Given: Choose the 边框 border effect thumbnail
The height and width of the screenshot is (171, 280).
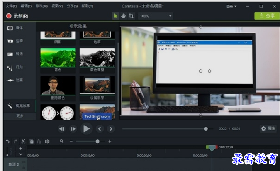Looking at the screenshot, I should [x=97, y=38].
